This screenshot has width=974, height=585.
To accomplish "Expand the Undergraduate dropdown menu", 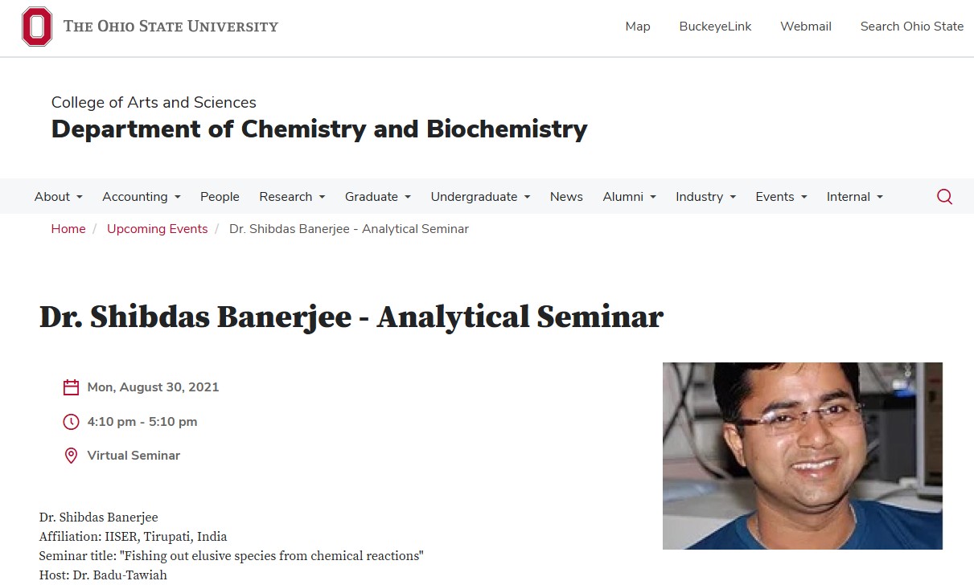I will (480, 197).
